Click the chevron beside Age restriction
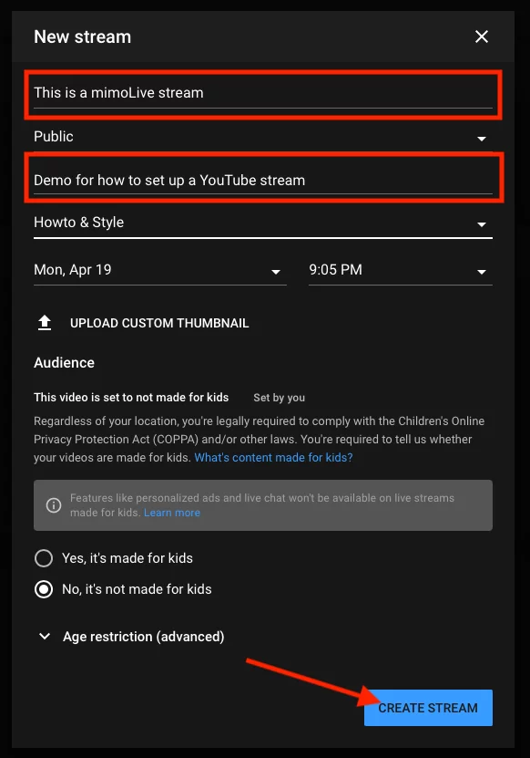Screen dimensions: 530x758 pyautogui.click(x=45, y=636)
